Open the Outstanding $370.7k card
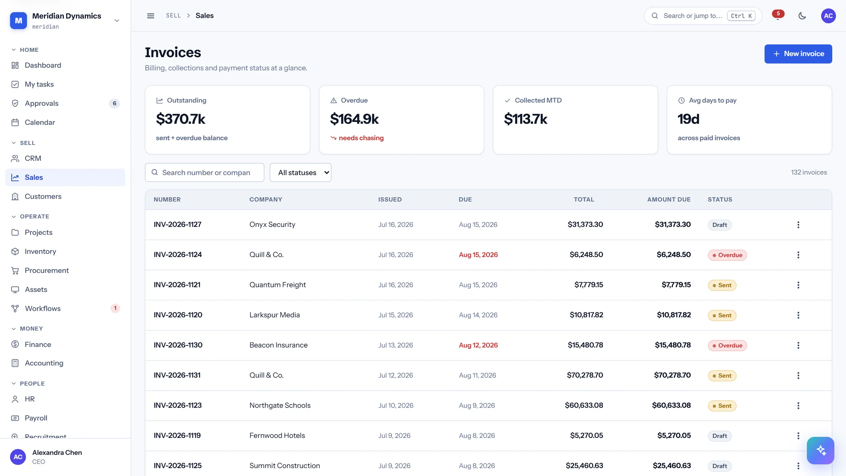 [x=227, y=120]
